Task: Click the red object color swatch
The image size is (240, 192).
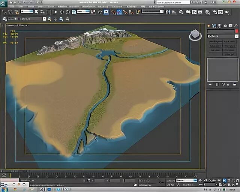Action: [x=237, y=31]
